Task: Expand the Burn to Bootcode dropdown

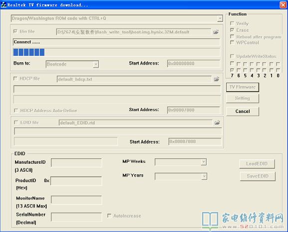Action: [x=96, y=64]
